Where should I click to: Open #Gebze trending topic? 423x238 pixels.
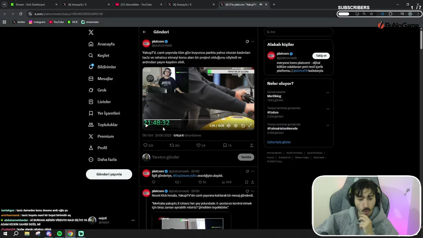coord(273,112)
